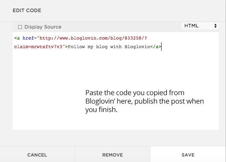Click the 'Display Source' label
Viewport: 226px width, 162px height.
(43, 27)
